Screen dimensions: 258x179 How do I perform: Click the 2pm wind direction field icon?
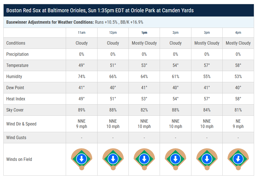click(176, 159)
